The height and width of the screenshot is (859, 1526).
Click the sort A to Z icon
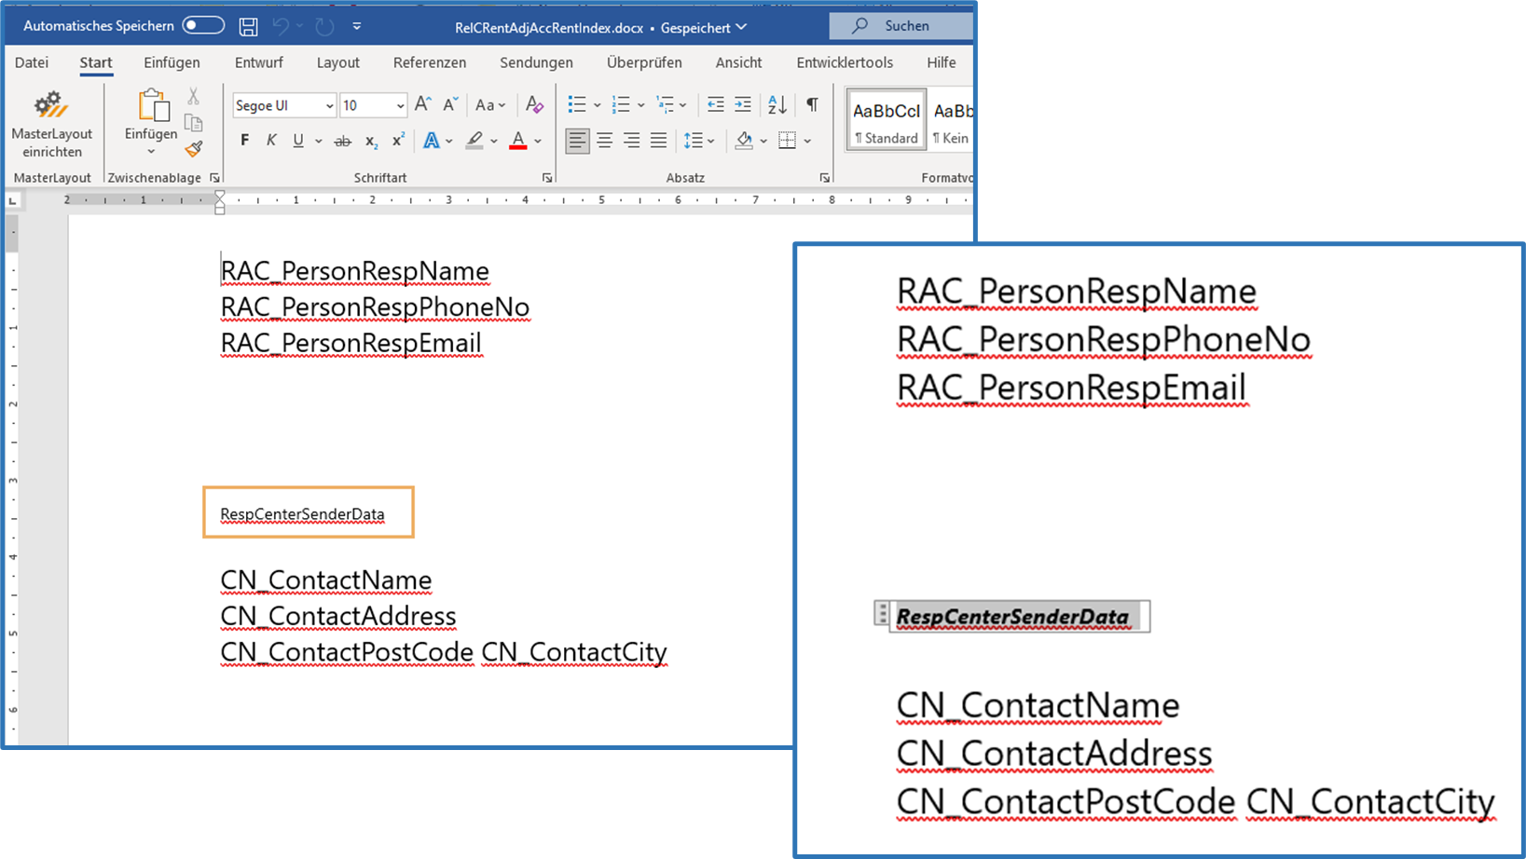pos(777,105)
